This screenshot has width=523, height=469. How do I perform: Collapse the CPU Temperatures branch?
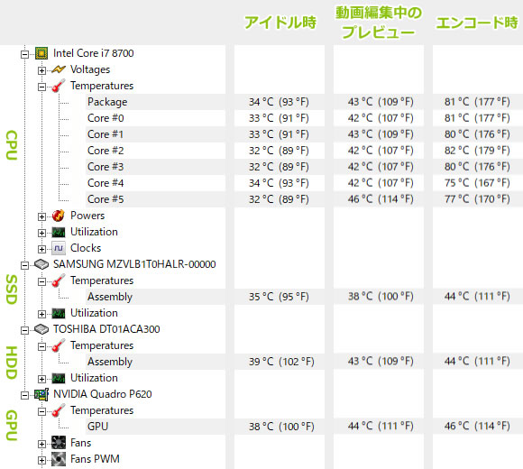click(41, 87)
